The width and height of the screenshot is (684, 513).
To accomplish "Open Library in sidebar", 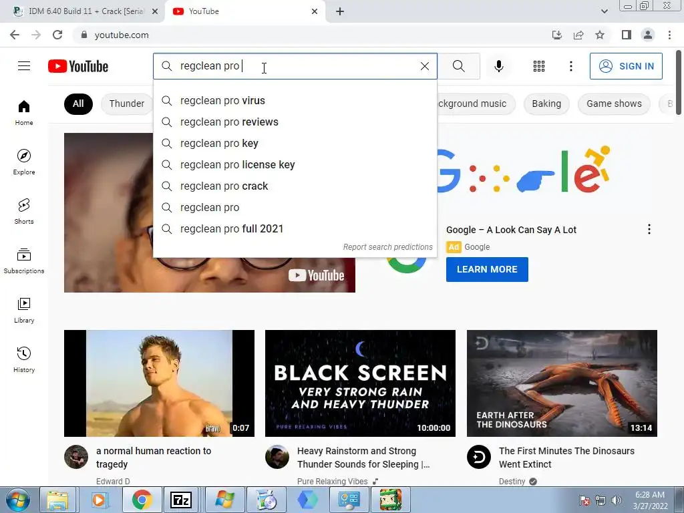I will pyautogui.click(x=24, y=310).
